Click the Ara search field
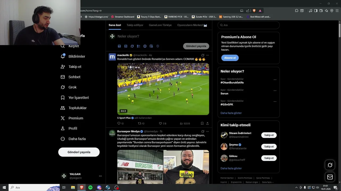The height and width of the screenshot is (191, 341). (x=249, y=25)
